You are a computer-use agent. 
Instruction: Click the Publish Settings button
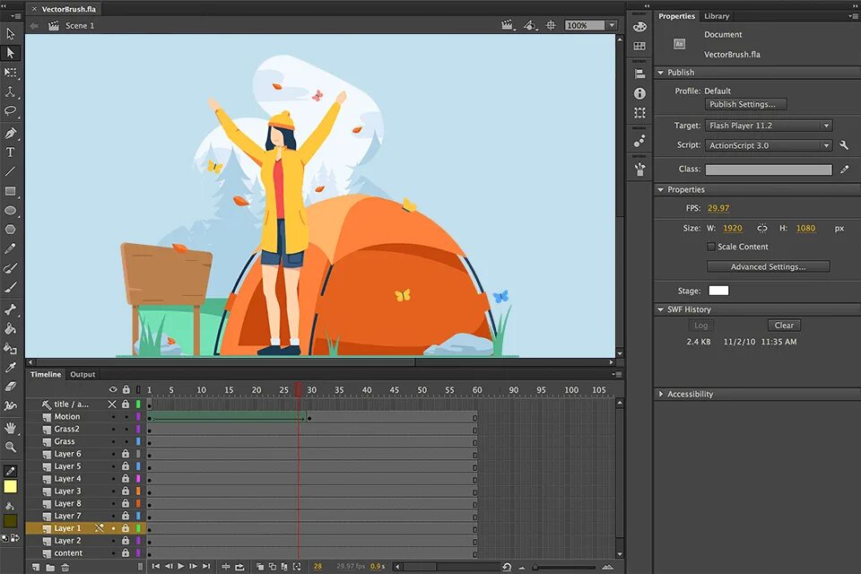click(745, 104)
